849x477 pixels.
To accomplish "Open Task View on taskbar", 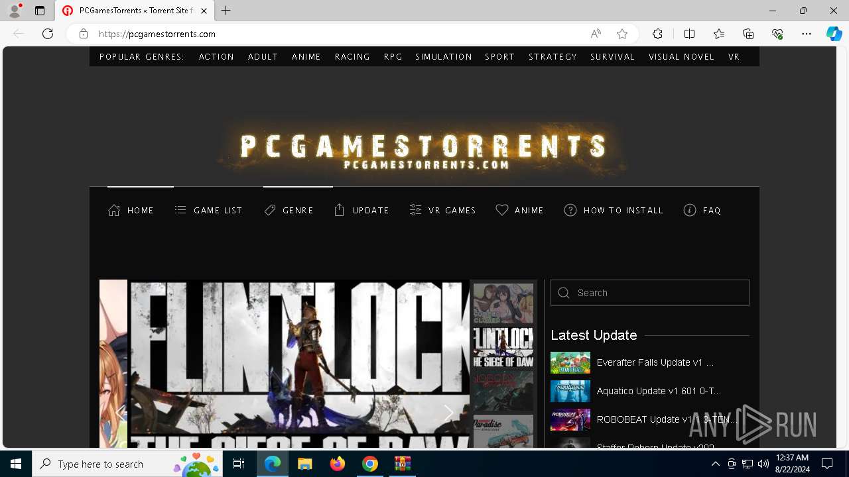I will 239,464.
